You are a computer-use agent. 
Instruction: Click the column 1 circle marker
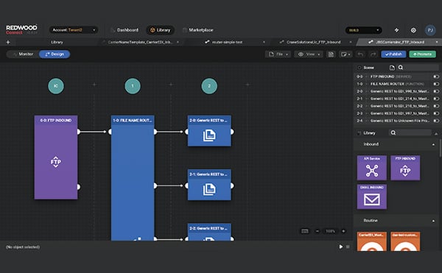click(133, 86)
